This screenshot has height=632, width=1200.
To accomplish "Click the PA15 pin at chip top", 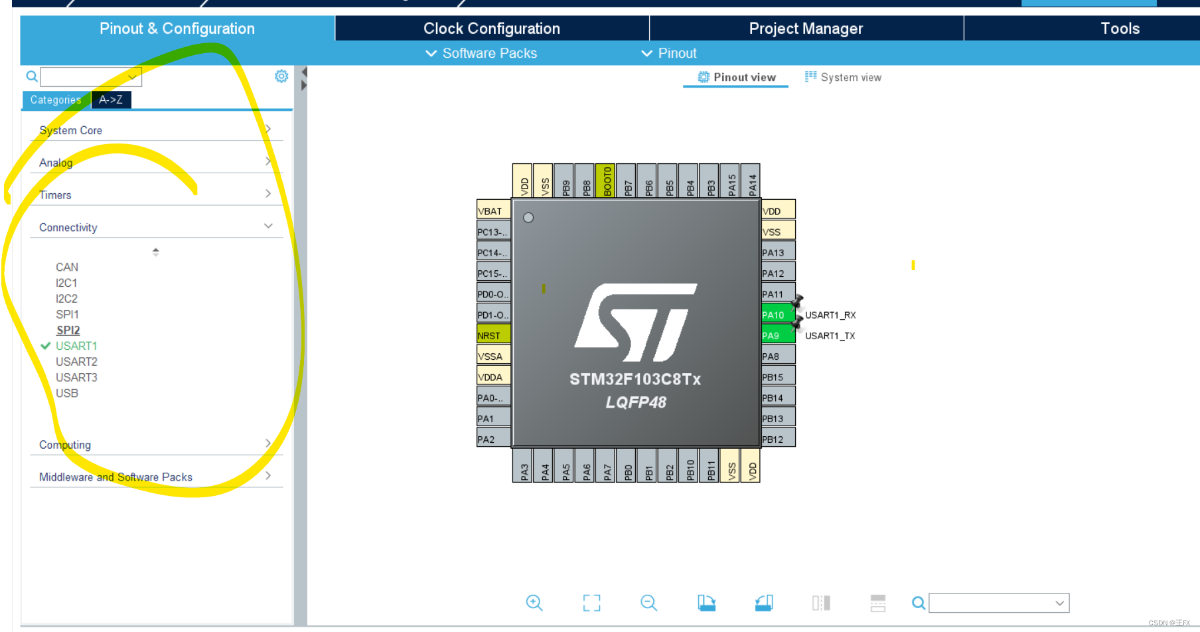I will click(729, 181).
